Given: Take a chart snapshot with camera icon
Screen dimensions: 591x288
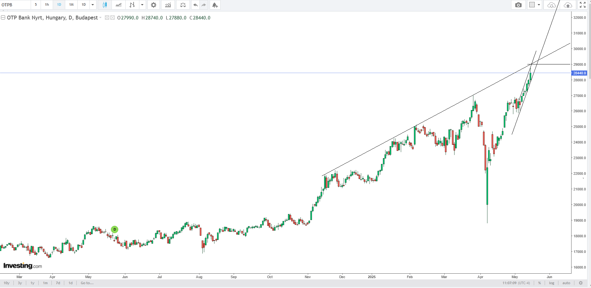Looking at the screenshot, I should pyautogui.click(x=518, y=5).
